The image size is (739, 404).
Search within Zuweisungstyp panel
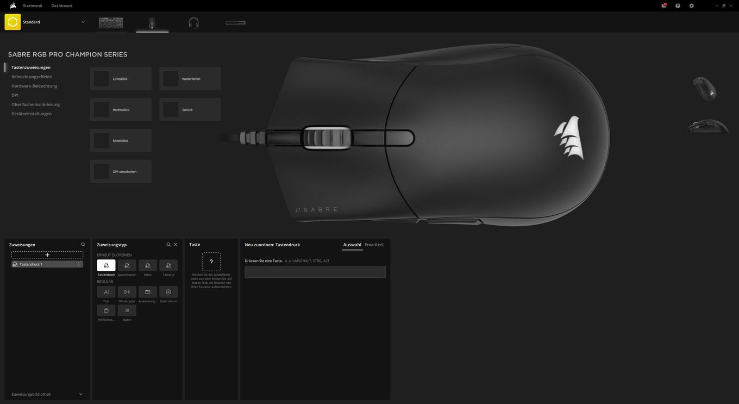coord(168,245)
